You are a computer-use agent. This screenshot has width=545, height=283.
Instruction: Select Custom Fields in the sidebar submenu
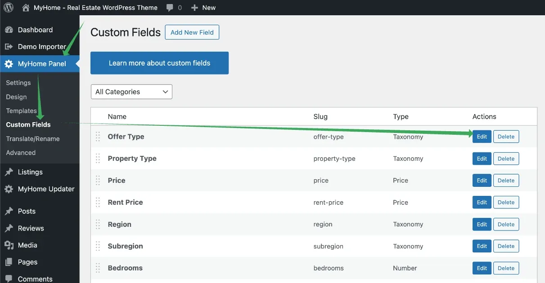[x=28, y=124]
